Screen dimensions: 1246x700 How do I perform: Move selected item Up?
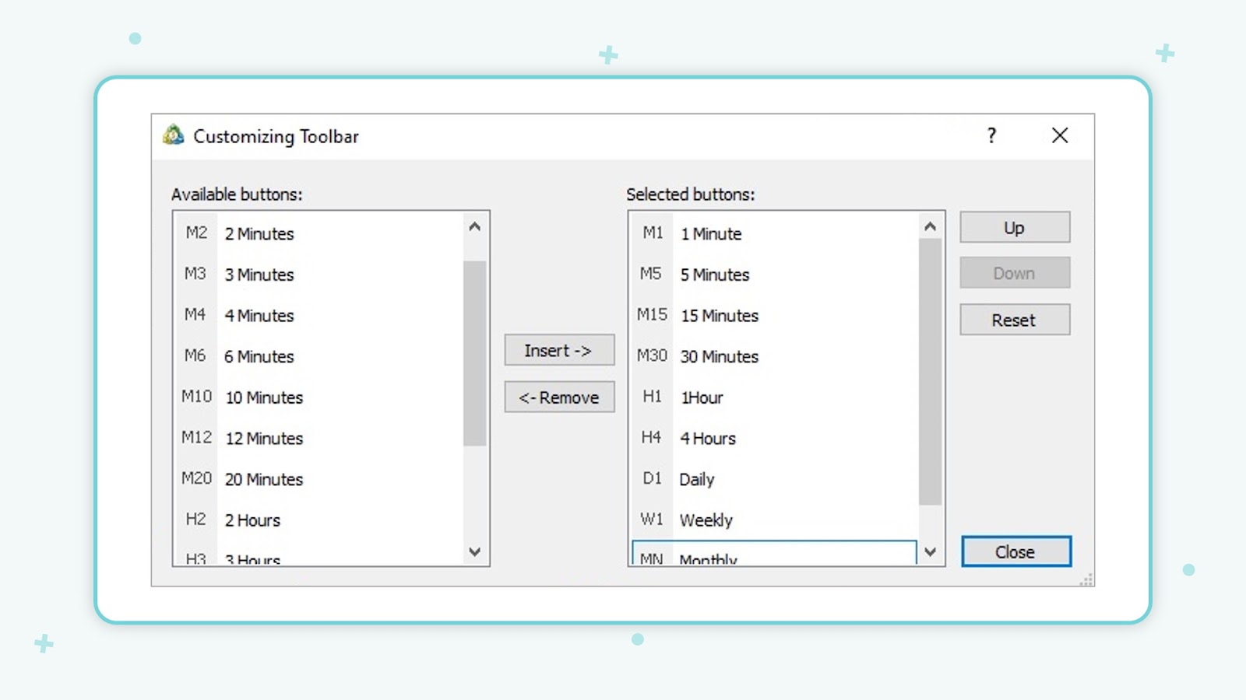pyautogui.click(x=1015, y=227)
